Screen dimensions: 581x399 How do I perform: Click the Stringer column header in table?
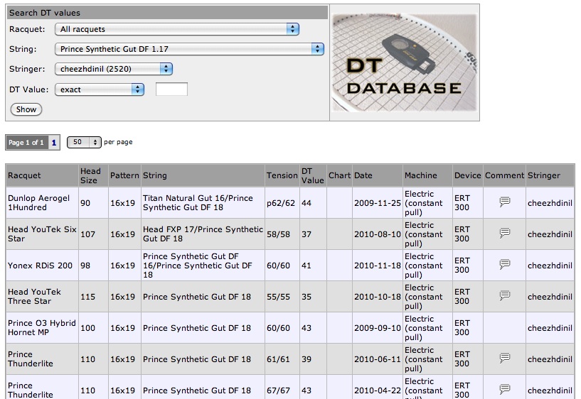[543, 175]
